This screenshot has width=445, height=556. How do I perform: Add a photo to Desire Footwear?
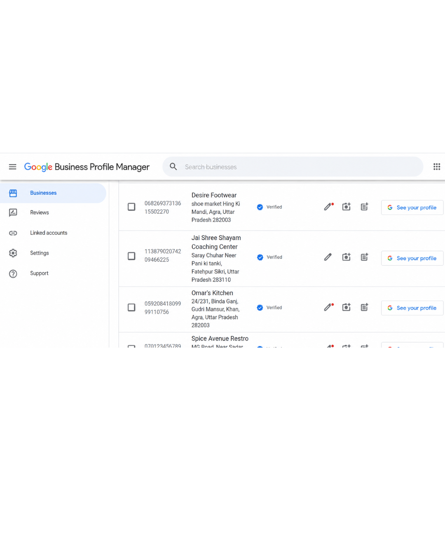347,207
